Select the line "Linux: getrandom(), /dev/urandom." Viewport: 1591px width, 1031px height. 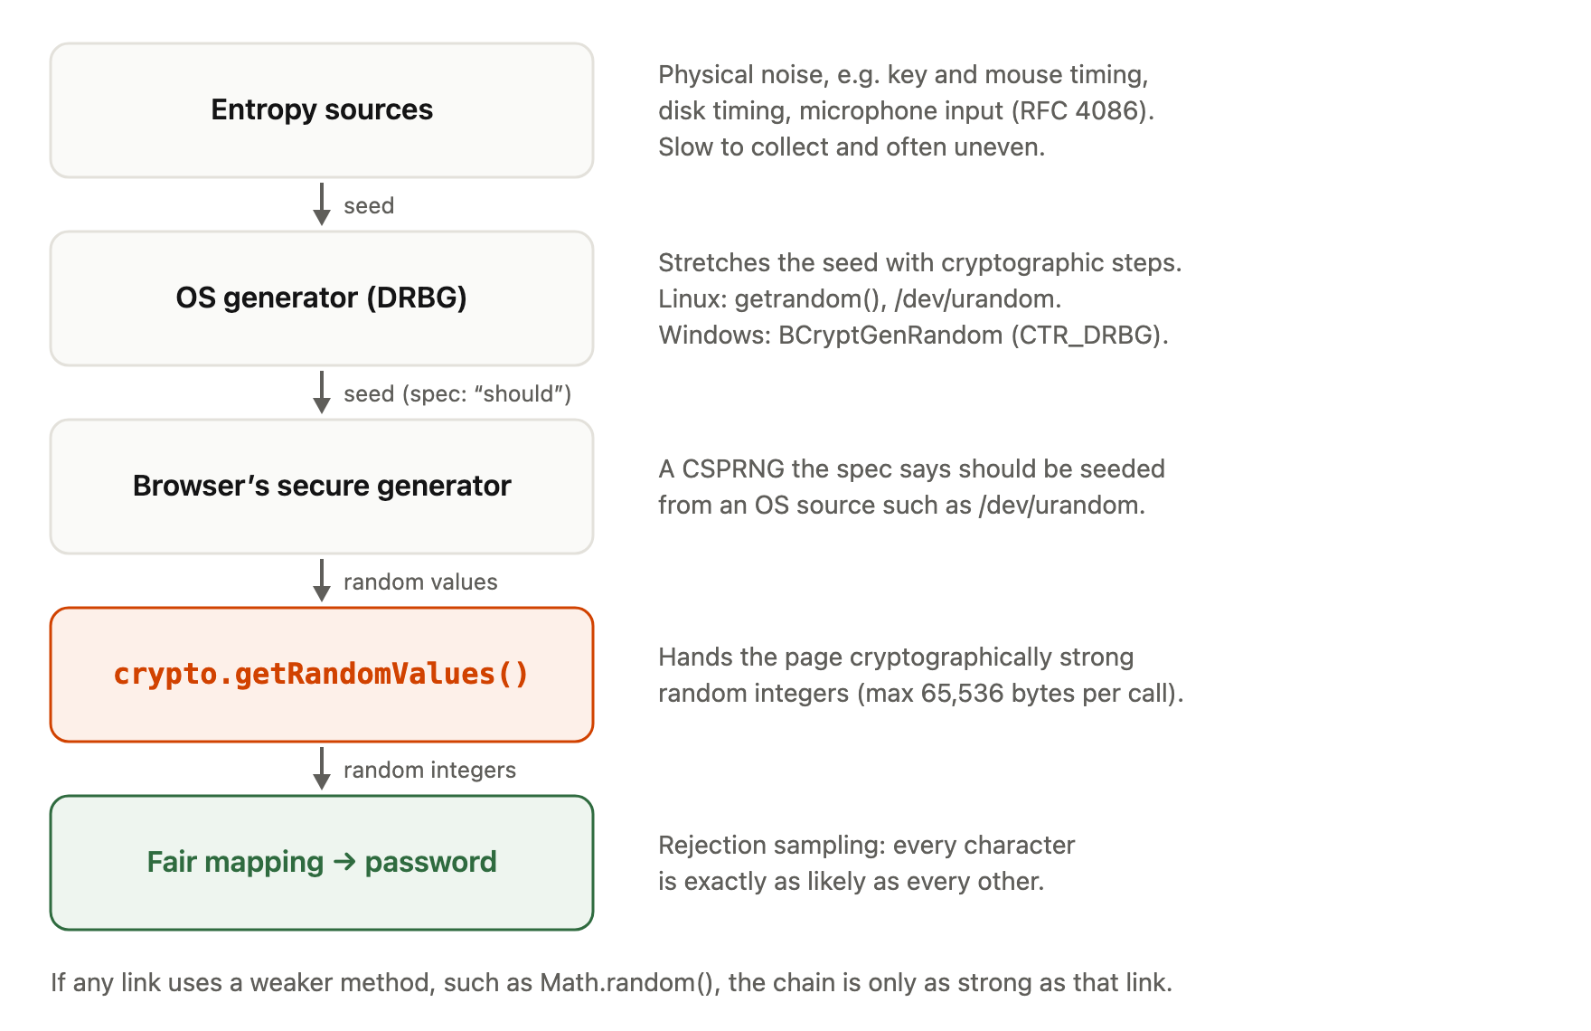pos(860,299)
